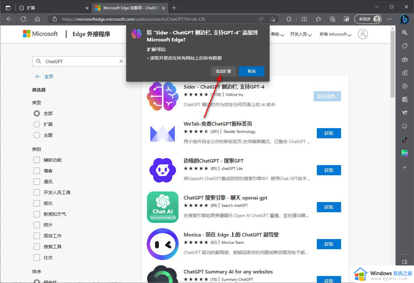Confirm with 添加扩展 button
Screen dimensions: 414x283
tap(223, 71)
